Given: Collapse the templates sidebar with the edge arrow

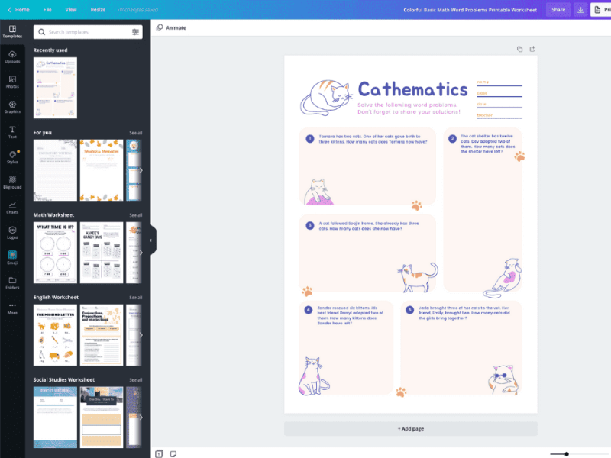Looking at the screenshot, I should pyautogui.click(x=150, y=240).
